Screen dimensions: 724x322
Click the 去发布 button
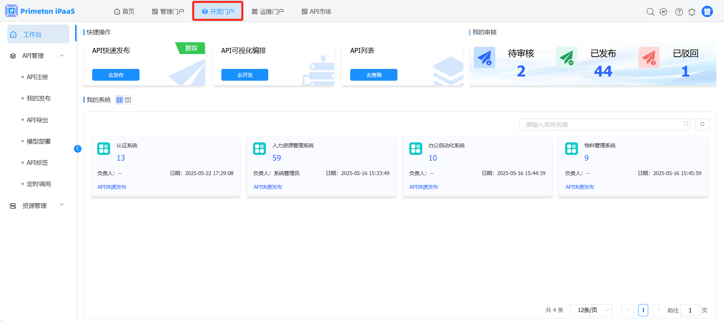(x=116, y=75)
